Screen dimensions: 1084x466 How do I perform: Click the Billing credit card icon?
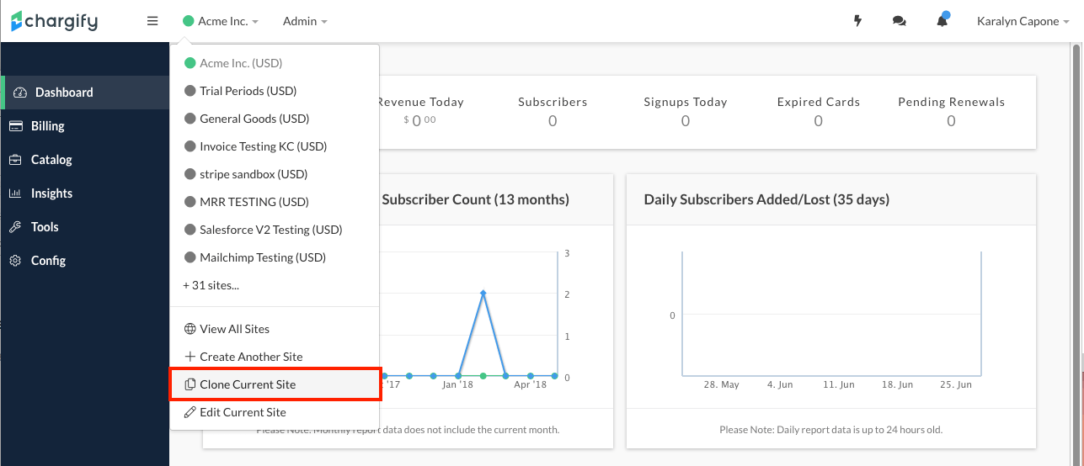(15, 126)
